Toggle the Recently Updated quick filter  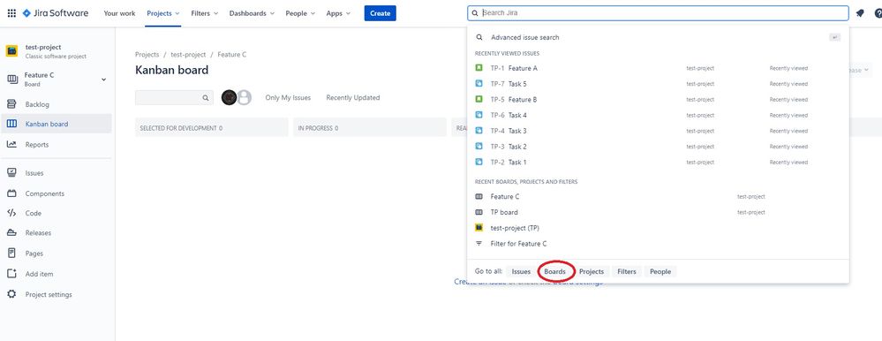(x=352, y=97)
